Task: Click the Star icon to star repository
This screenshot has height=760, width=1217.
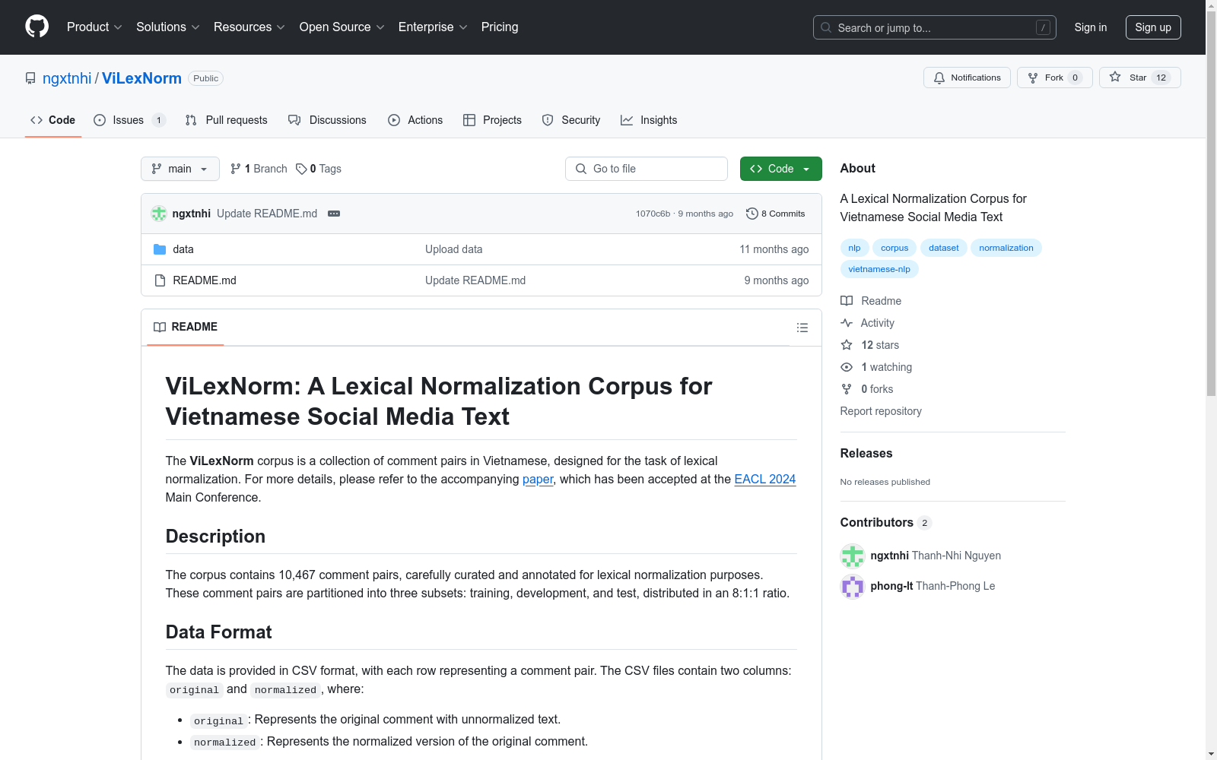Action: [x=1115, y=77]
